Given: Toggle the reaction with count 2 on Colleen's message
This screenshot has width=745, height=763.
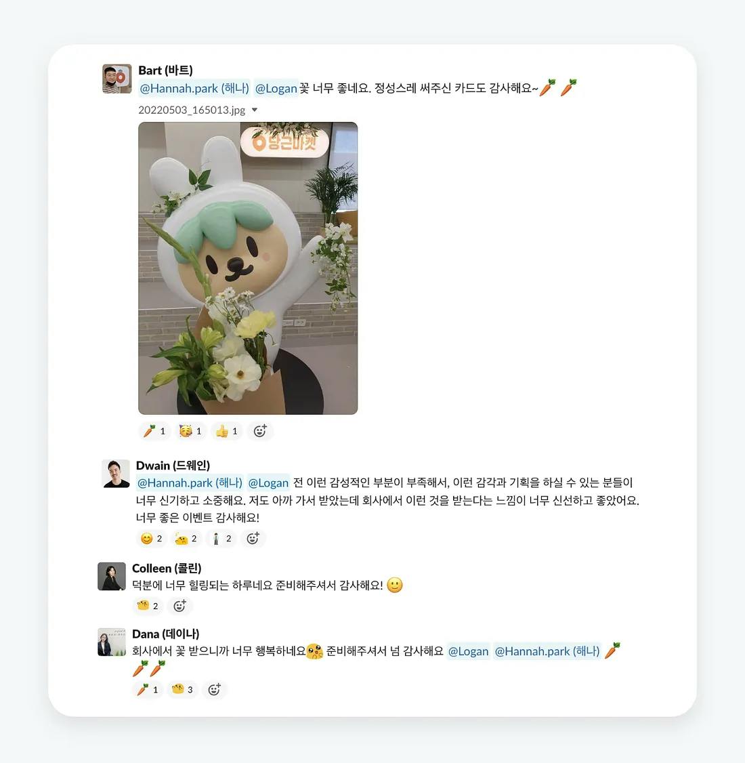Looking at the screenshot, I should coord(148,606).
